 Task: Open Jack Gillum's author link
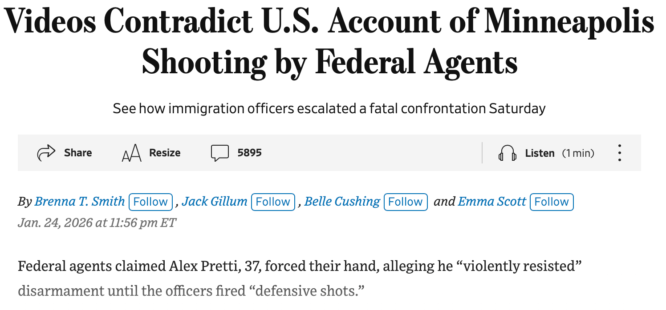pyautogui.click(x=215, y=202)
